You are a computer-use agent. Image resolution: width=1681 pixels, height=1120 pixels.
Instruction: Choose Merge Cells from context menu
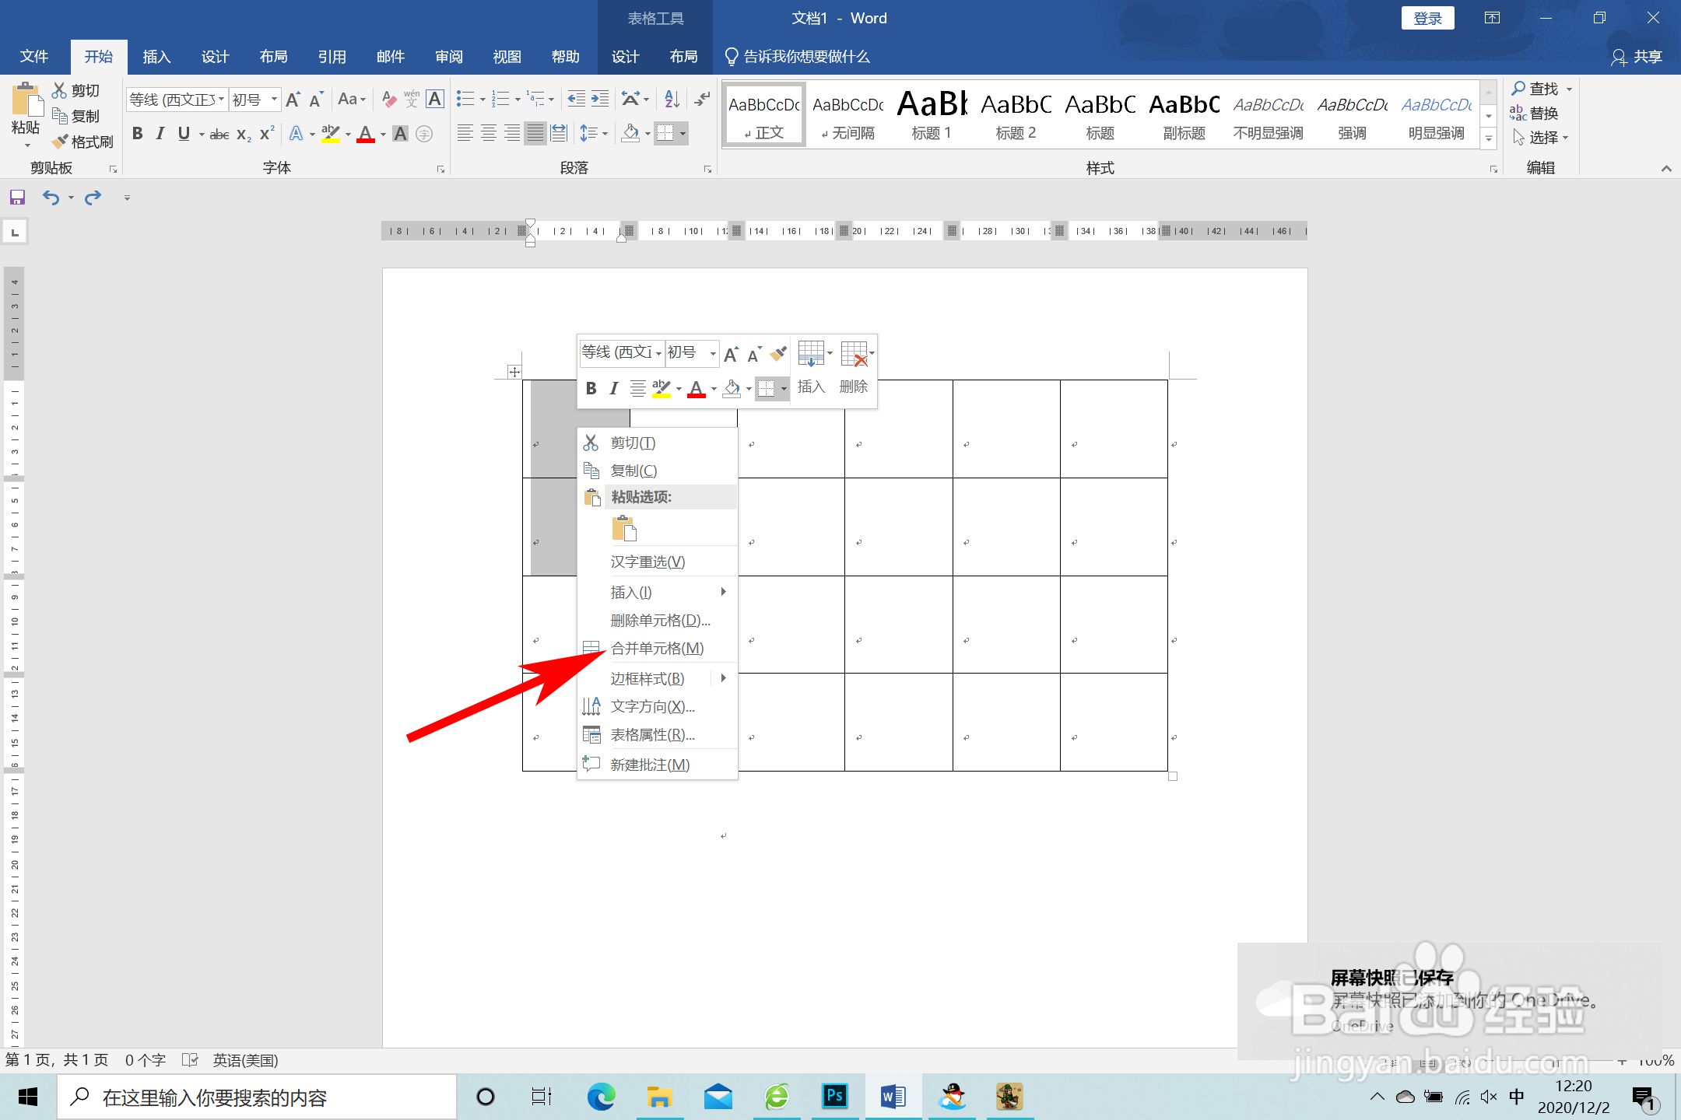pos(657,648)
